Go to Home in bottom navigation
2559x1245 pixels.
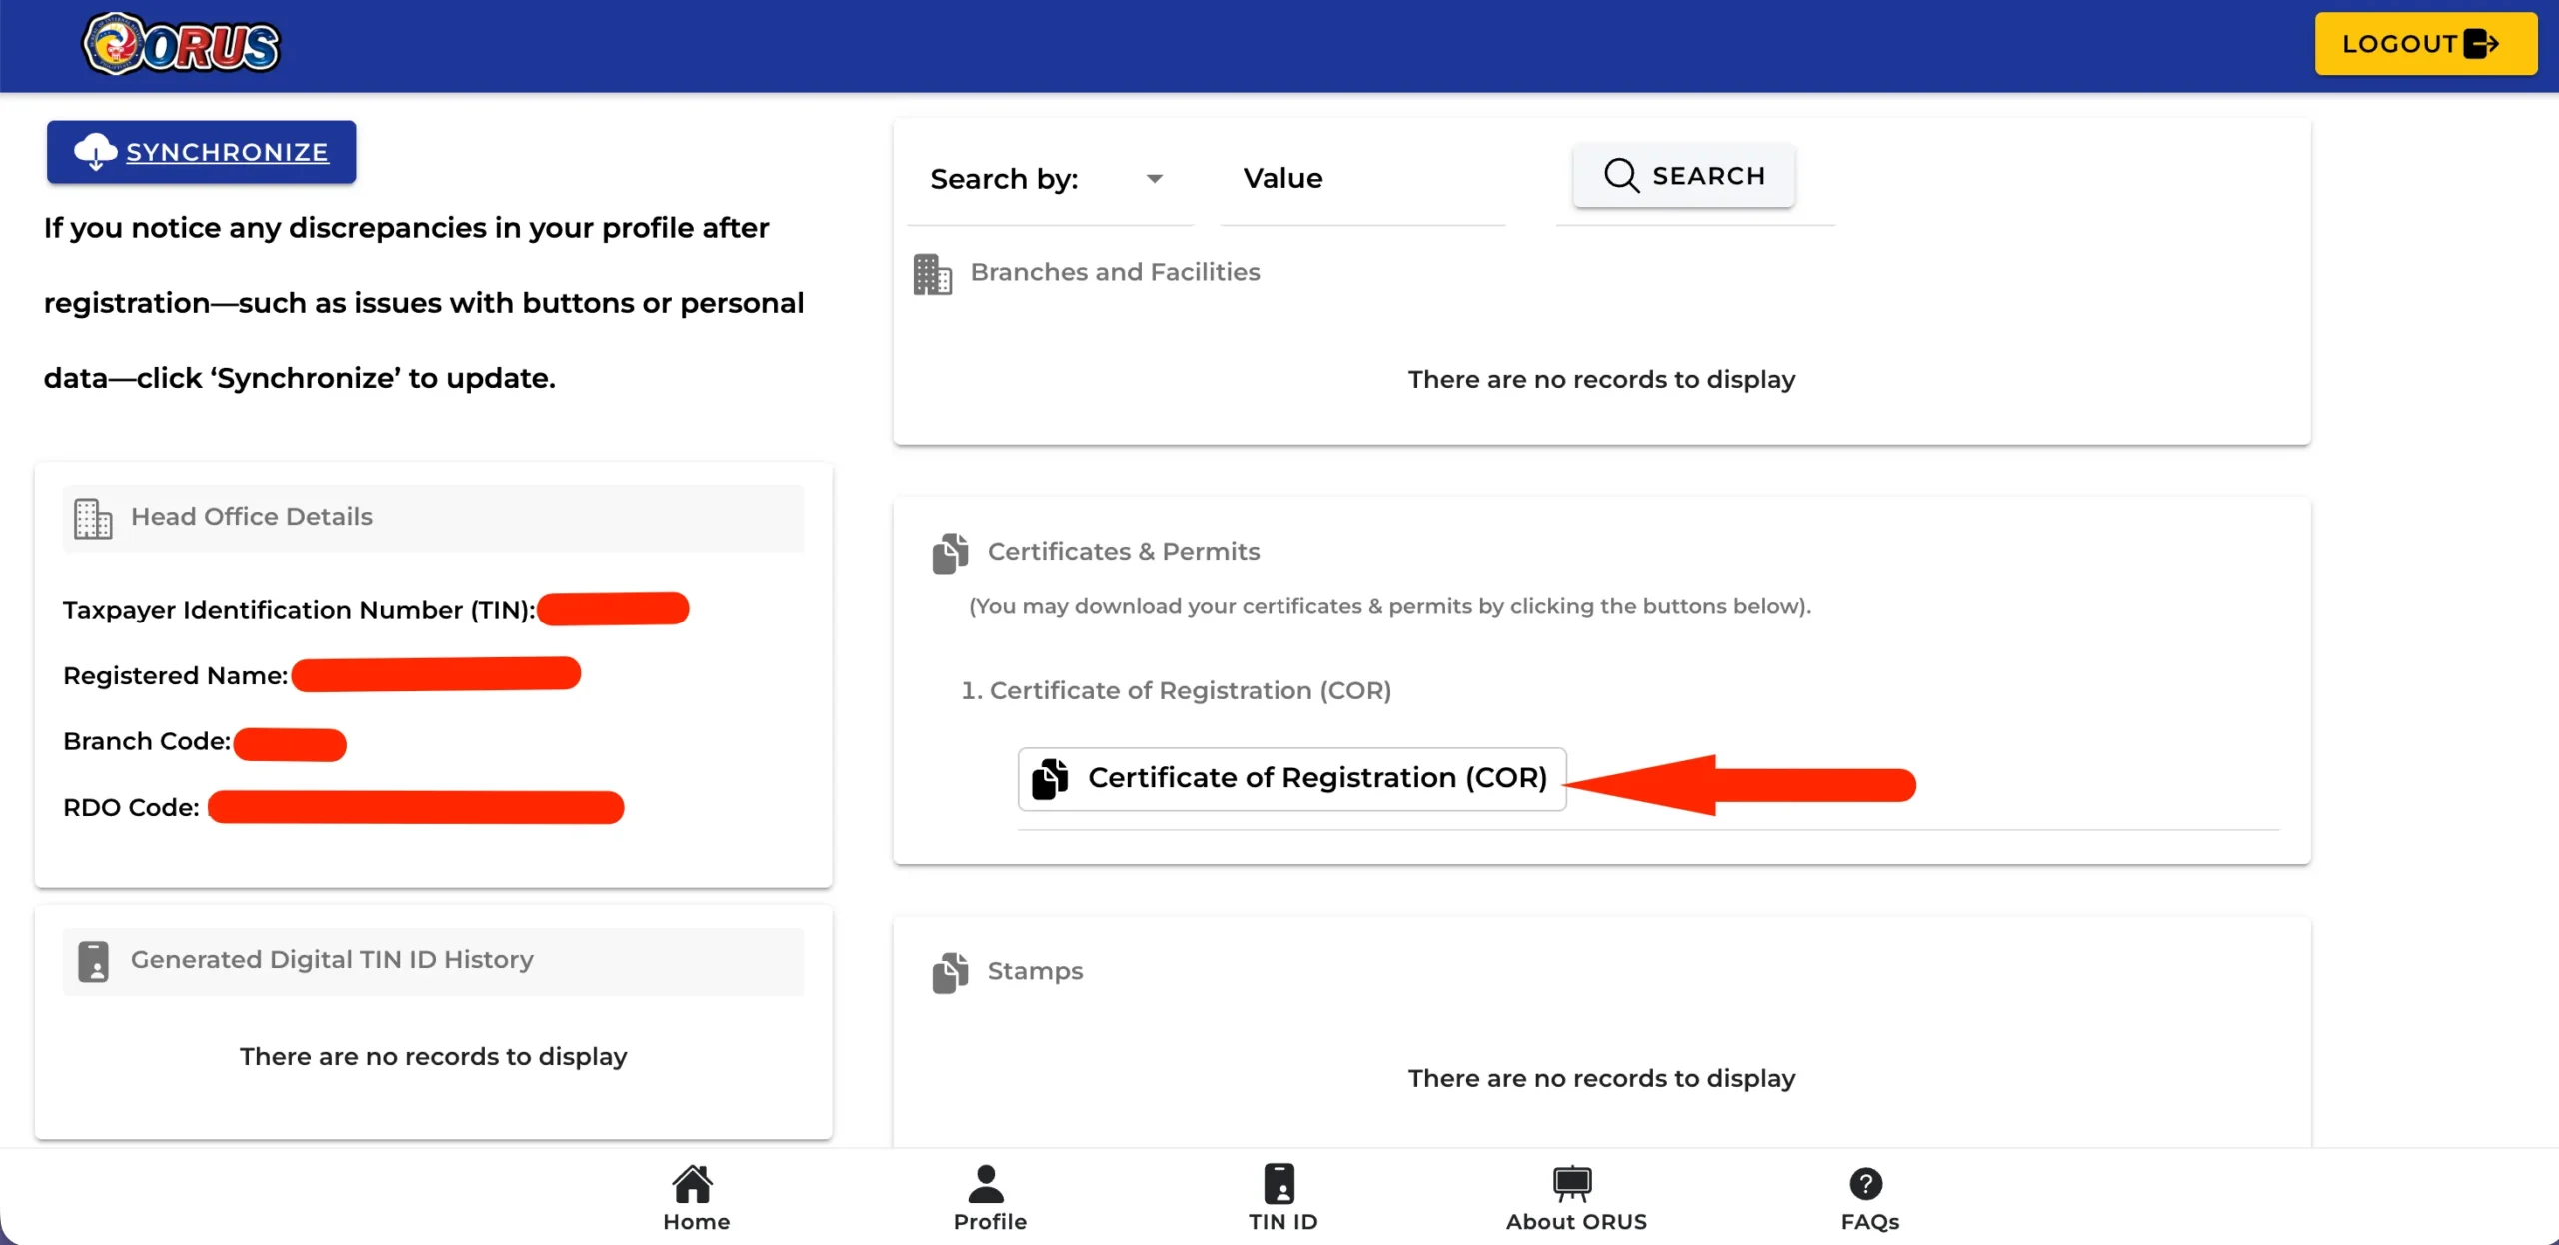696,1198
